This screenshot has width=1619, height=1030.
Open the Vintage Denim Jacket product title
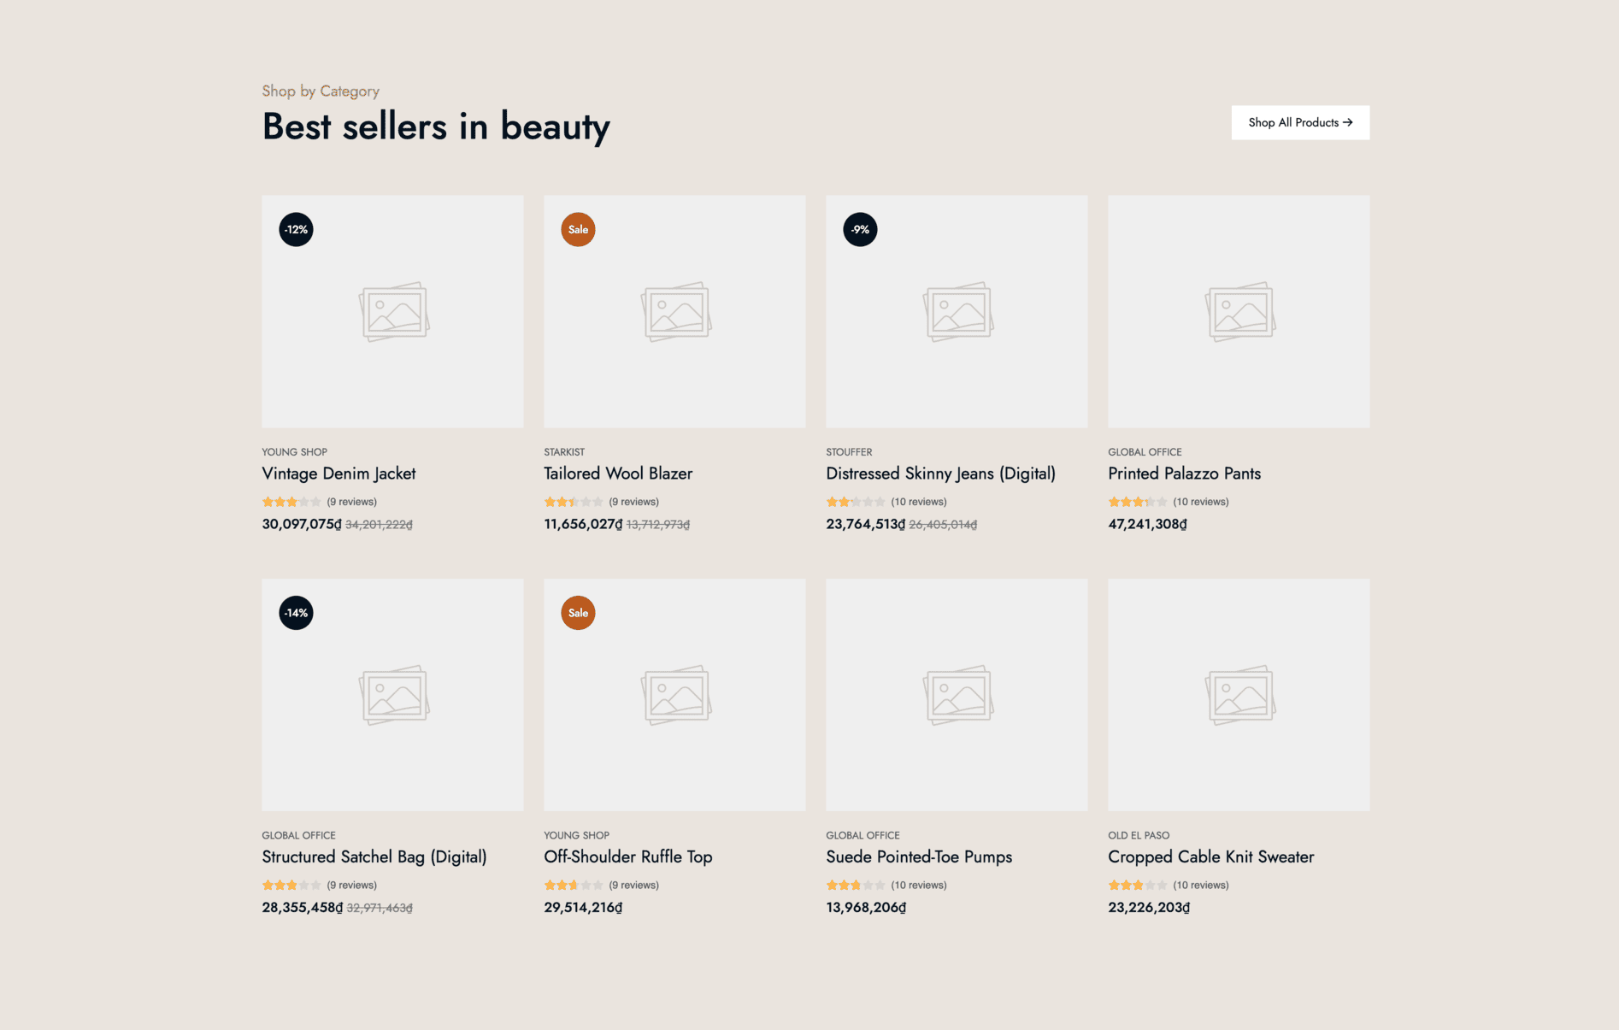(339, 474)
